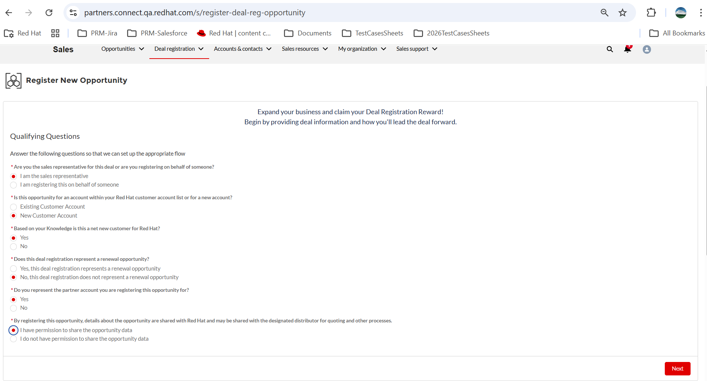Click the red Next button
This screenshot has width=707, height=381.
[677, 369]
